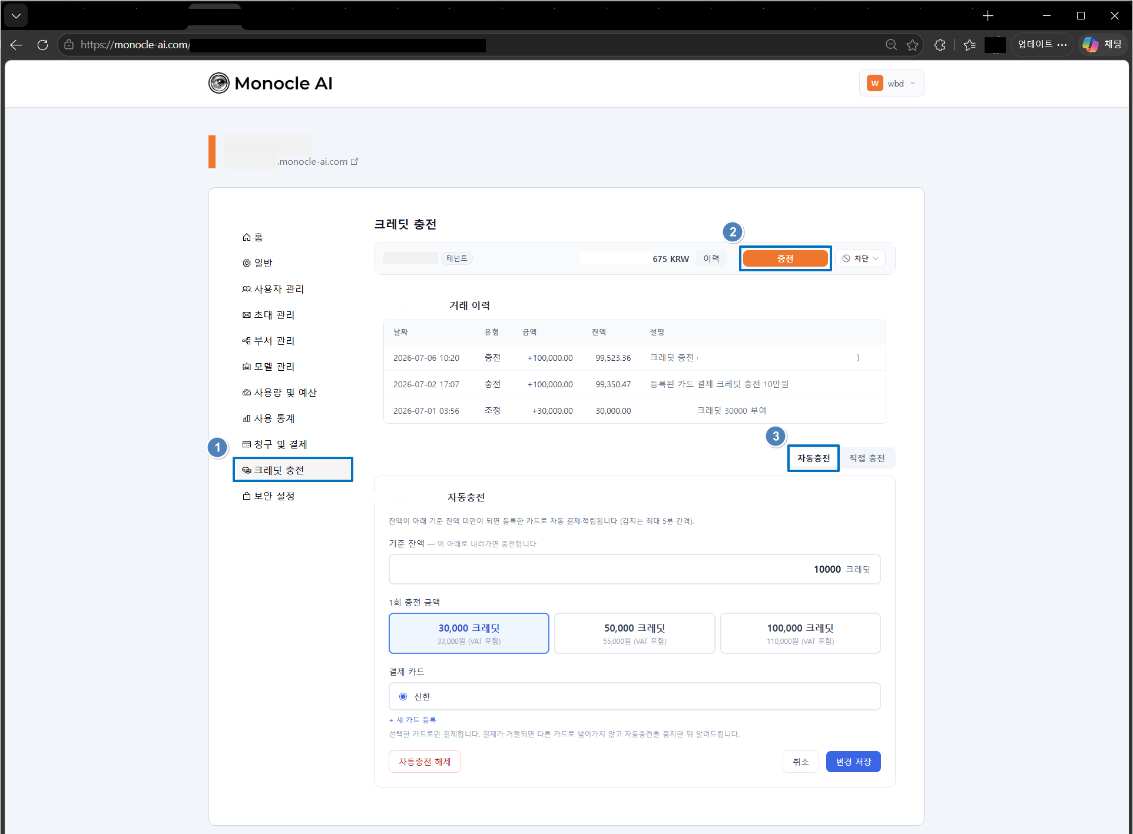Click the 2026-07-01 03:56 transaction date
The width and height of the screenshot is (1133, 834).
pos(426,411)
